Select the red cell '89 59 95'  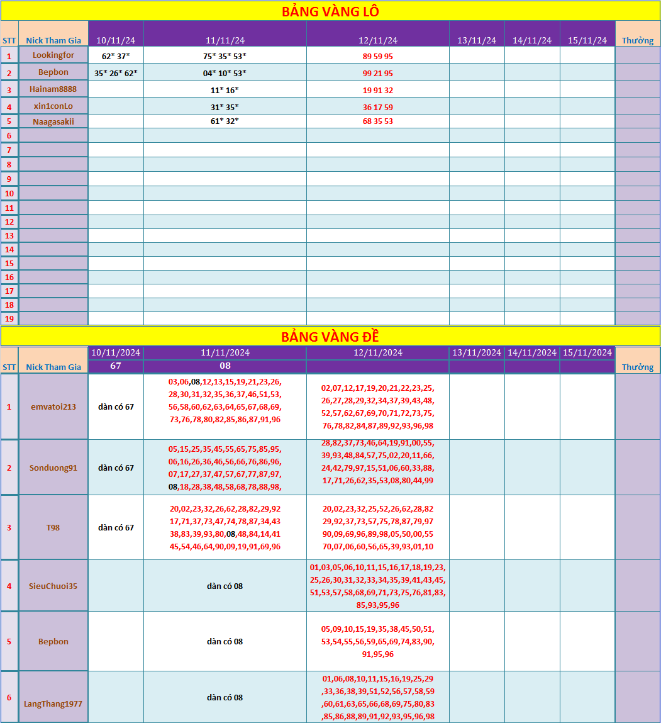click(378, 56)
